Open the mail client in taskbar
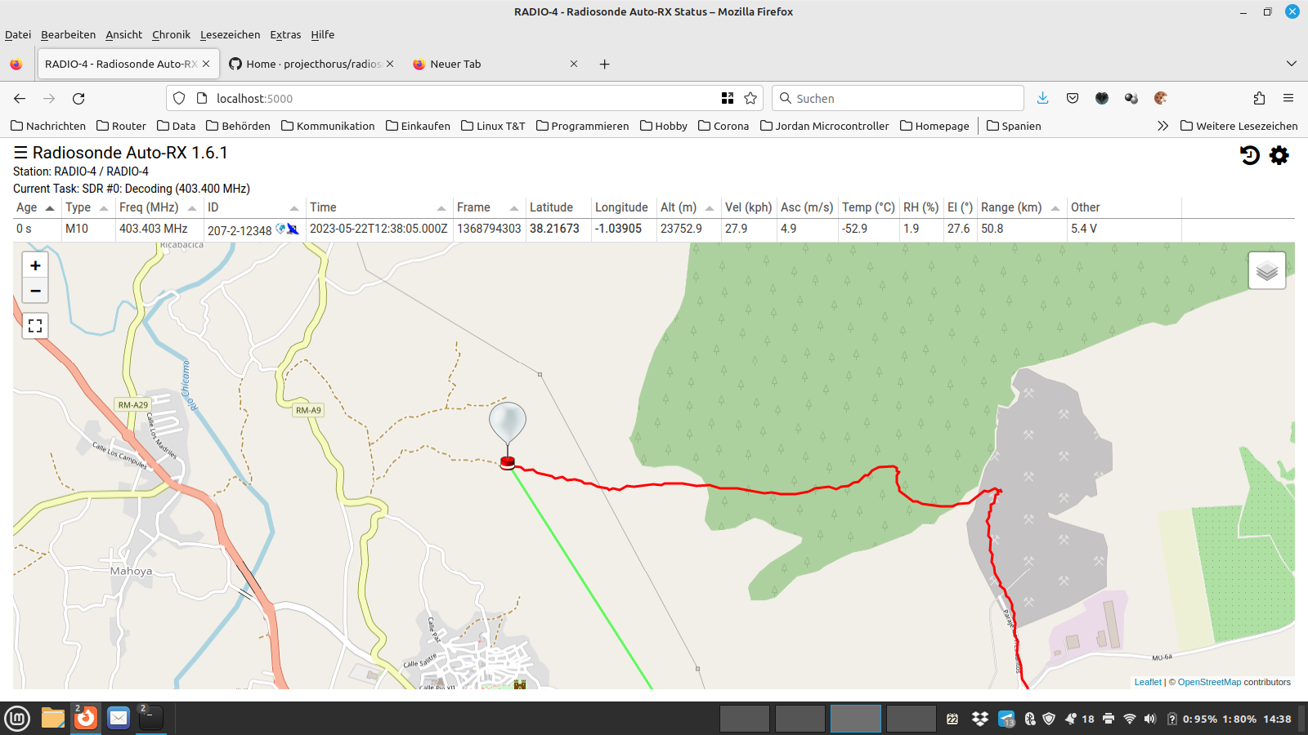Screen dimensions: 1308x735 click(x=119, y=719)
